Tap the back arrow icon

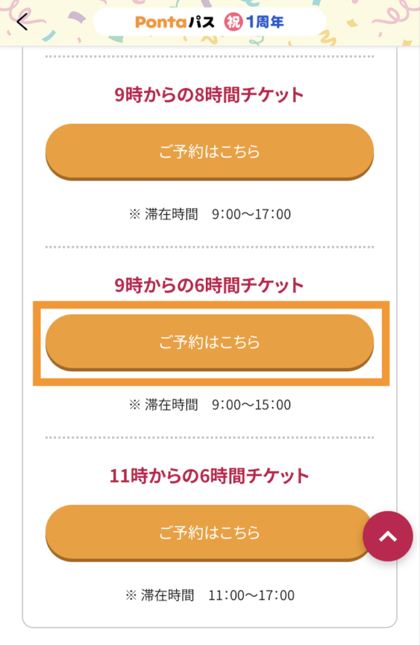click(23, 23)
